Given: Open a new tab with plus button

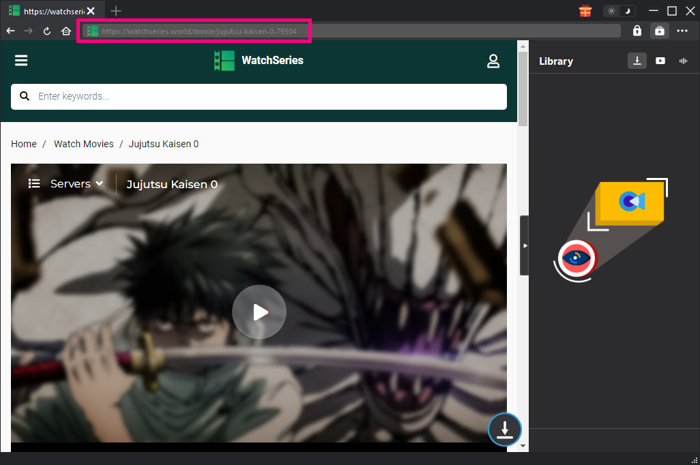Looking at the screenshot, I should [x=115, y=11].
